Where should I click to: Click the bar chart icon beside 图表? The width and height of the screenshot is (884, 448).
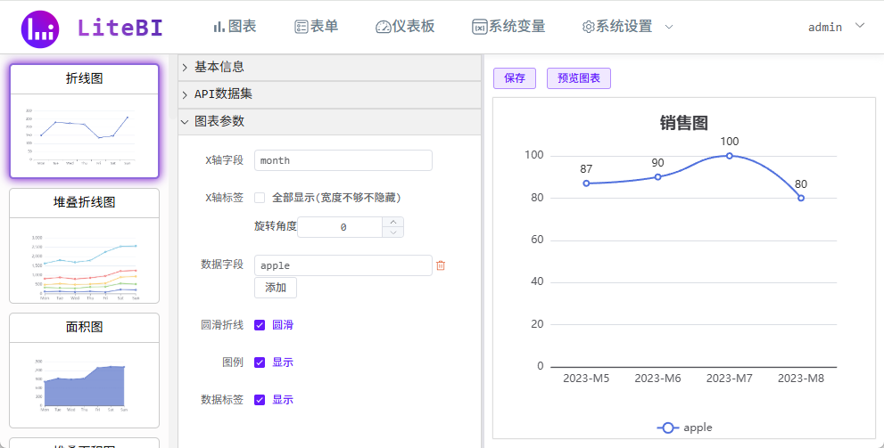click(x=219, y=27)
